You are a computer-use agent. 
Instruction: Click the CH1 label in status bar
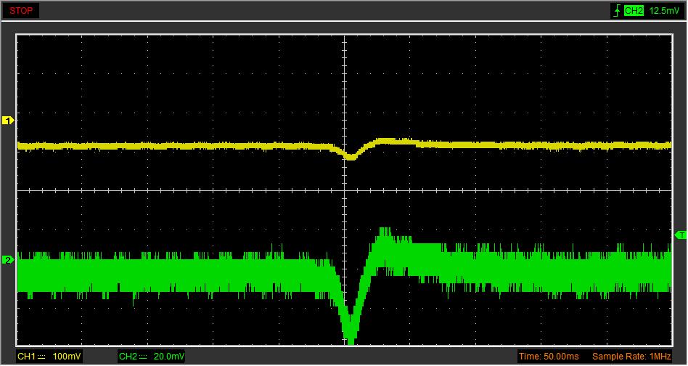point(27,357)
